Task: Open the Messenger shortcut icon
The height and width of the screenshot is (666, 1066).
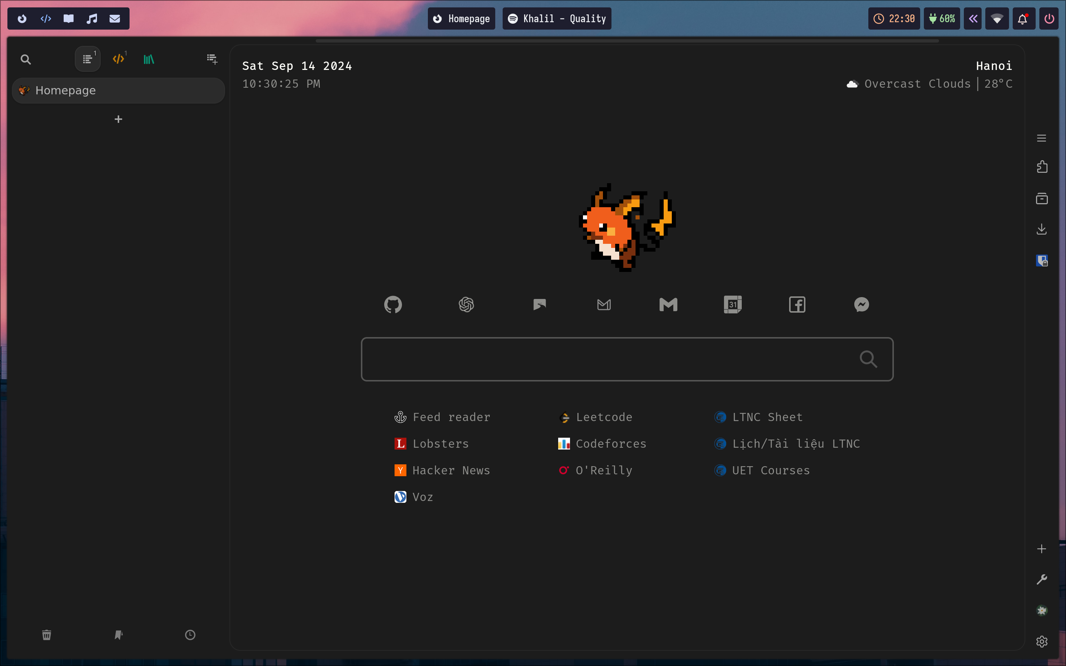Action: (861, 305)
